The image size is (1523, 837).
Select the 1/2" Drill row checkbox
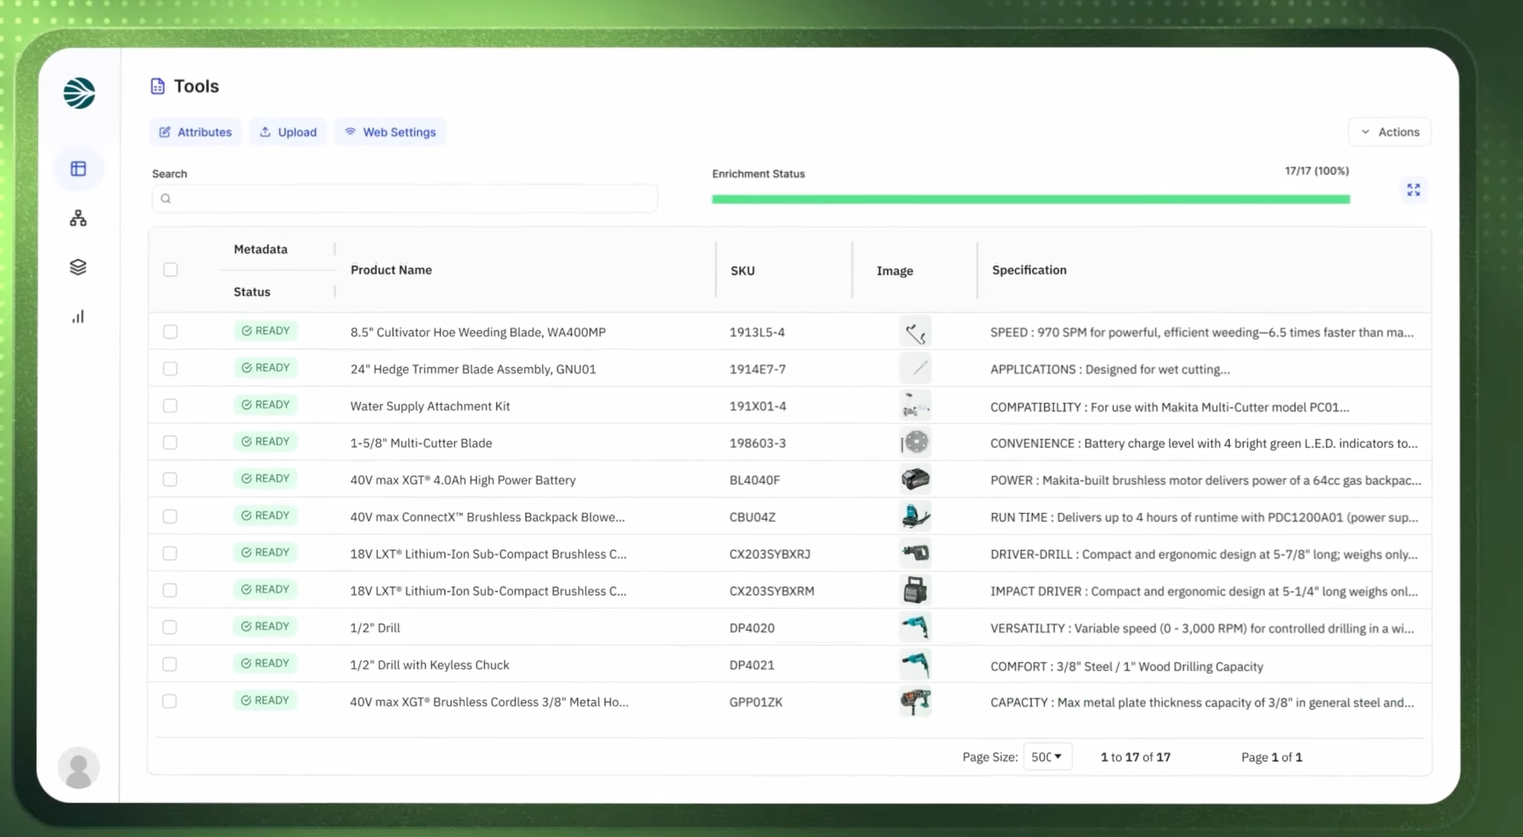[x=170, y=627]
